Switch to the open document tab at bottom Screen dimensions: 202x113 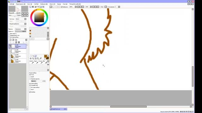click(58, 109)
